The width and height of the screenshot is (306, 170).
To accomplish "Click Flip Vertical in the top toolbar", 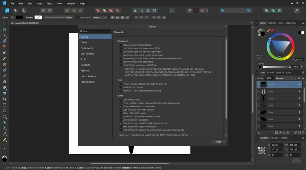I will click(142, 11).
